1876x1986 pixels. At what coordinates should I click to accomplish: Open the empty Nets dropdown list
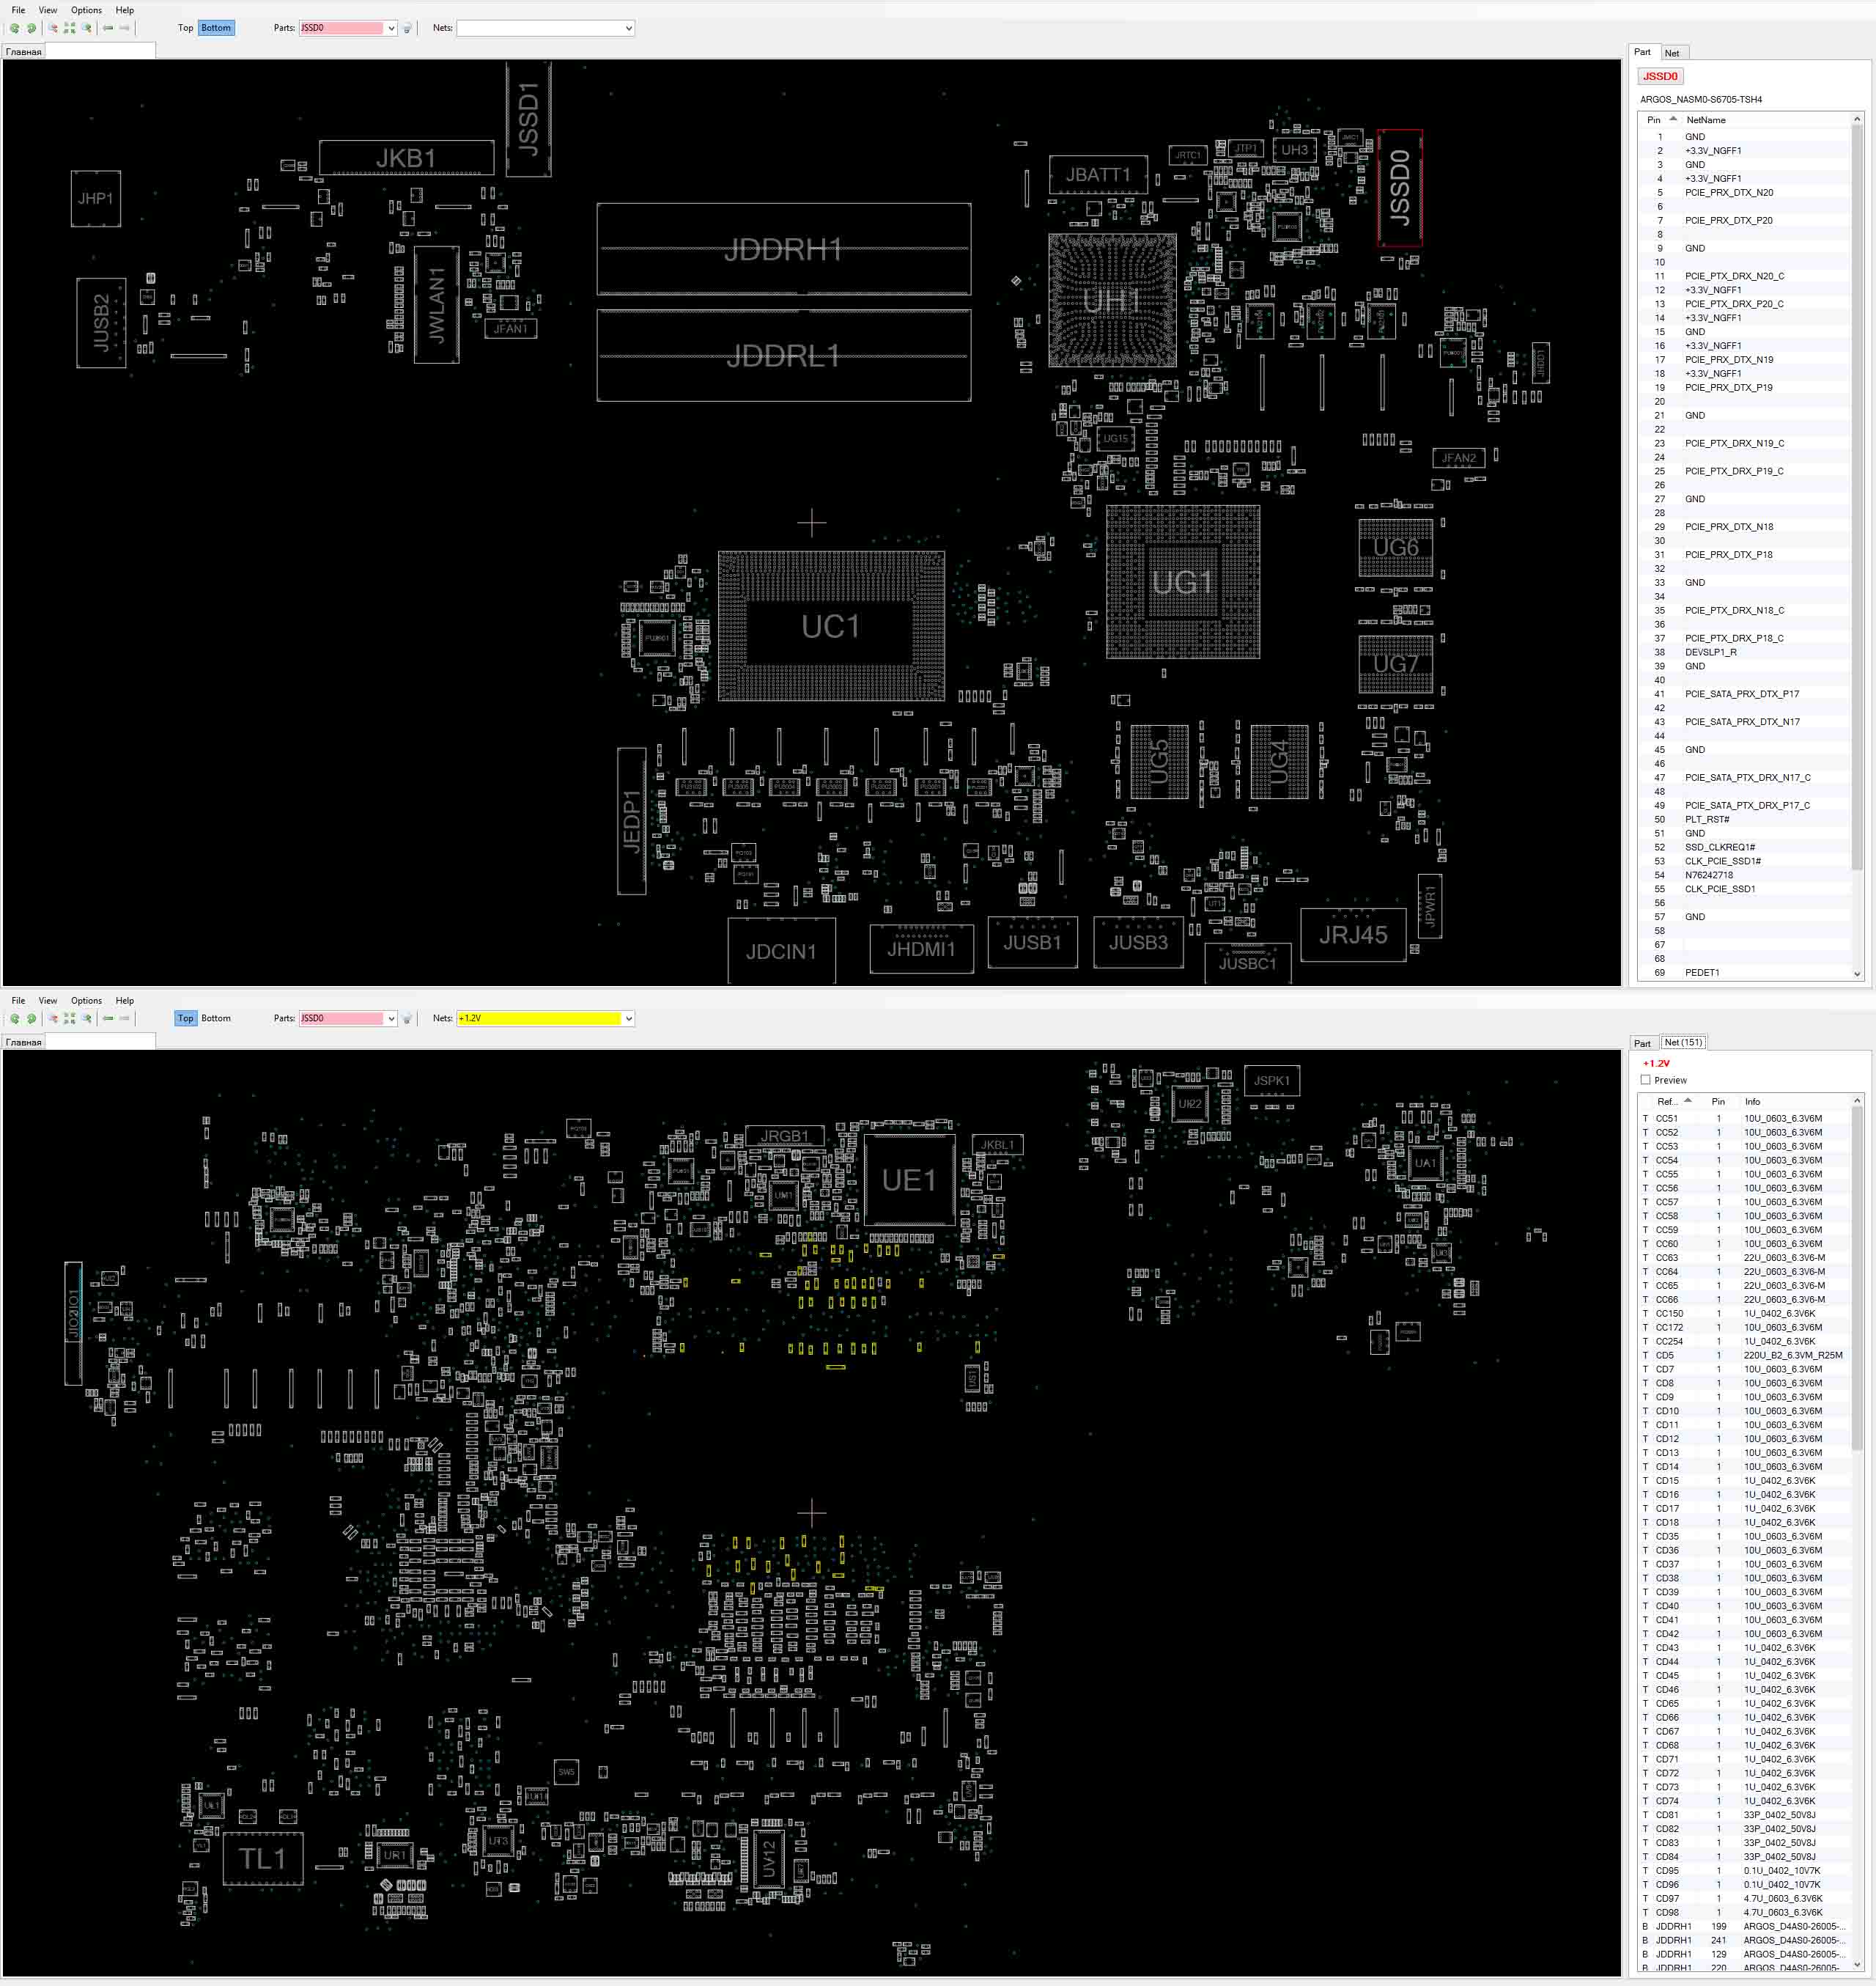628,28
